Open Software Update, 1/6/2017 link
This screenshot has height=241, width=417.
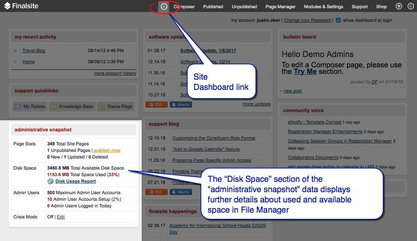click(208, 50)
